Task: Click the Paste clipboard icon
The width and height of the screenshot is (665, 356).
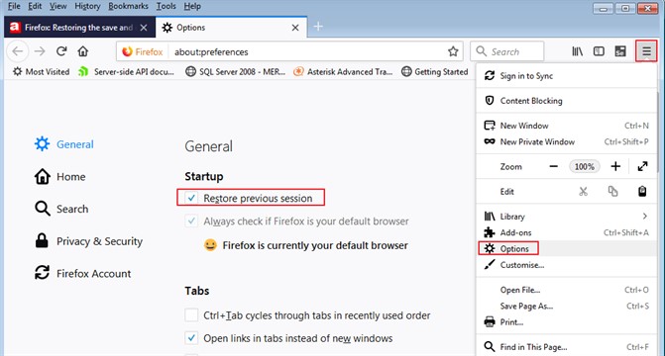Action: coord(642,191)
